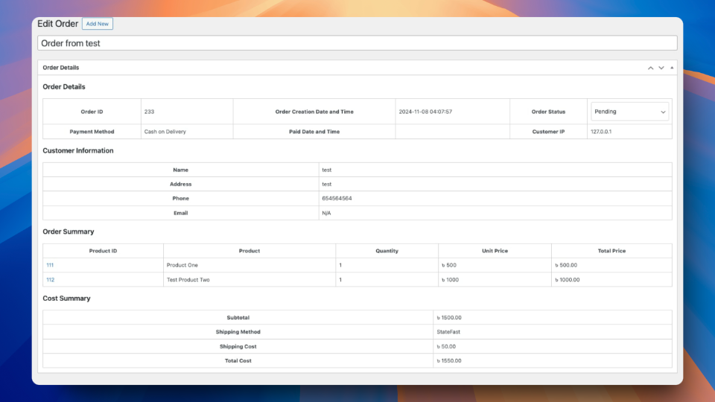Click the move panel down arrow
The height and width of the screenshot is (402, 715).
click(x=661, y=68)
